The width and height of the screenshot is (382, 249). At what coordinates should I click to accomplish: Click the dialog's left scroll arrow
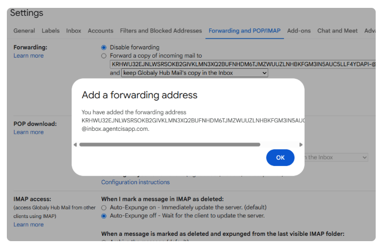[x=75, y=145]
